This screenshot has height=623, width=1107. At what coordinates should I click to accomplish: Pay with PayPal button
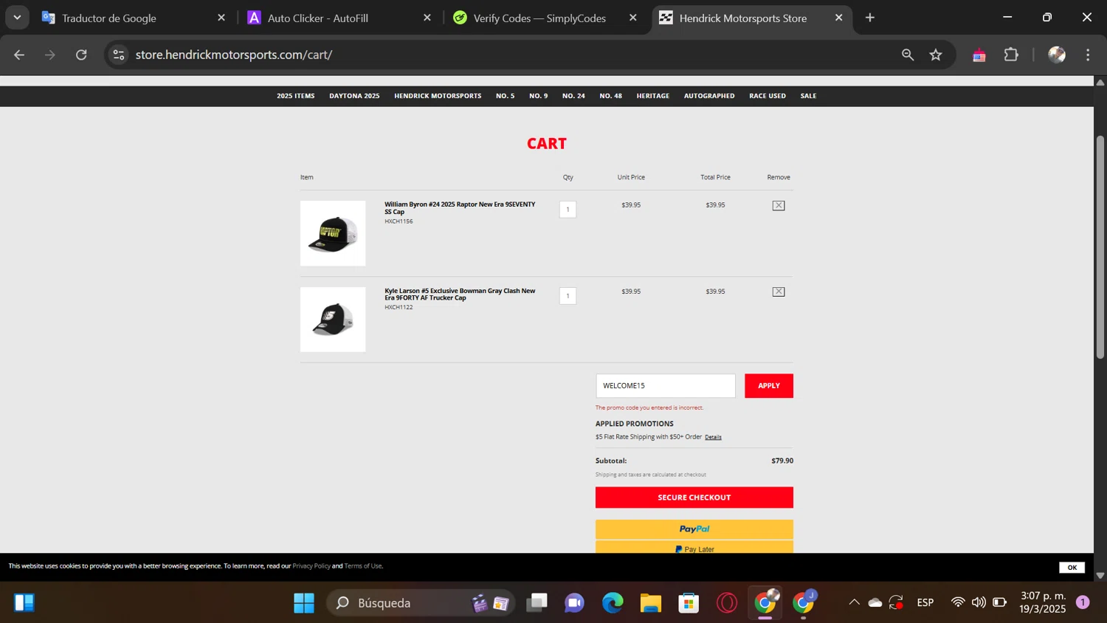pos(694,529)
